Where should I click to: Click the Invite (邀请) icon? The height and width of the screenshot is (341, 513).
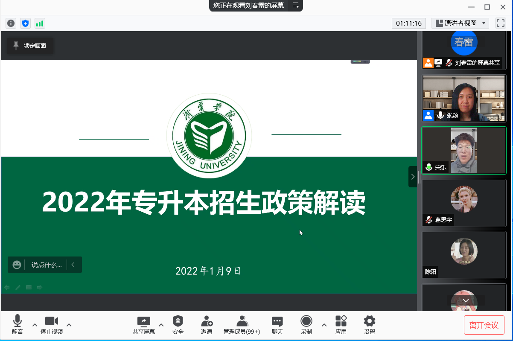207,325
